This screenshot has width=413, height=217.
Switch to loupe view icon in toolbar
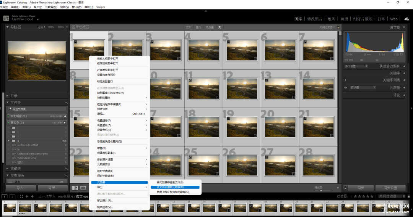pyautogui.click(x=83, y=188)
